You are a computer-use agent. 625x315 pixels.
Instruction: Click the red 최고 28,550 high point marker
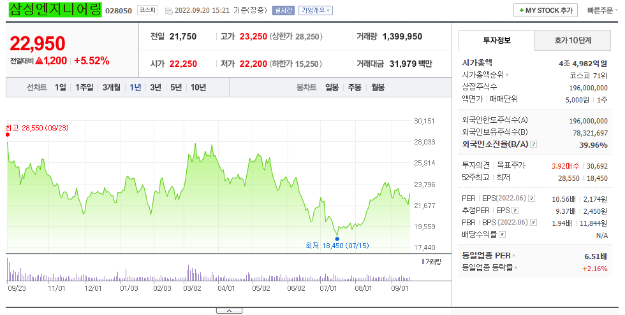8,135
